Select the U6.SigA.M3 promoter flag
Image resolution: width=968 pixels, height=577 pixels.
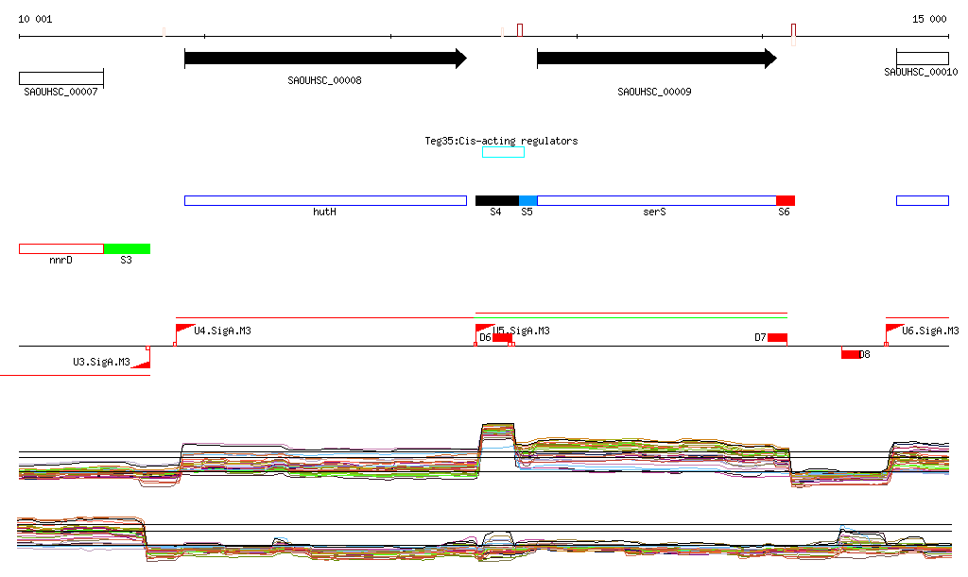[893, 329]
